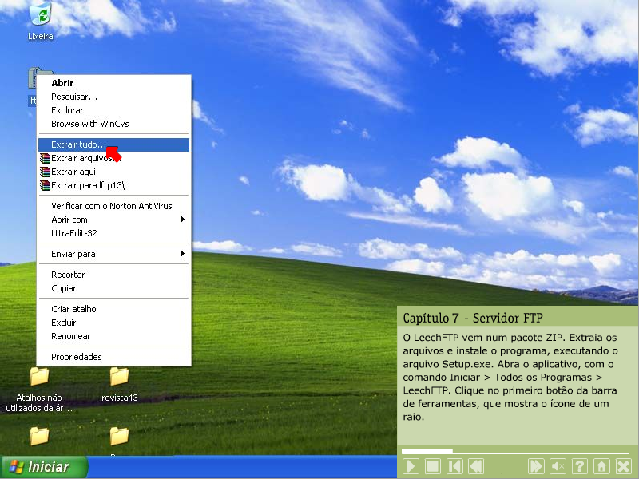Mute the tutorial sound

pos(558,466)
